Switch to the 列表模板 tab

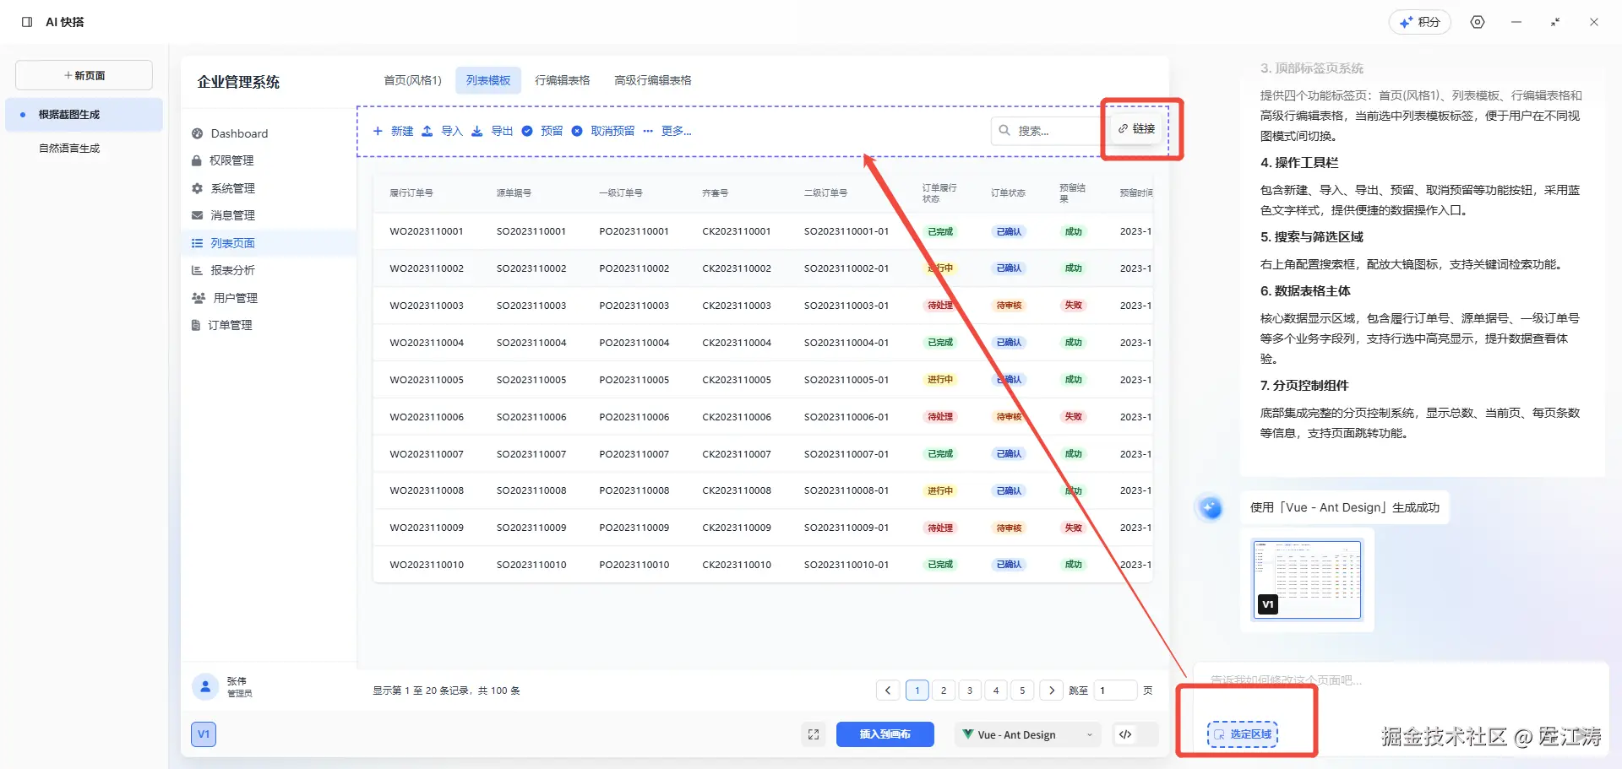pos(488,80)
